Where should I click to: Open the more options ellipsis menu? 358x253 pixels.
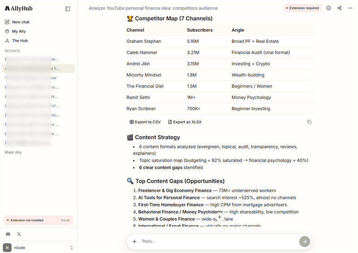(x=350, y=8)
